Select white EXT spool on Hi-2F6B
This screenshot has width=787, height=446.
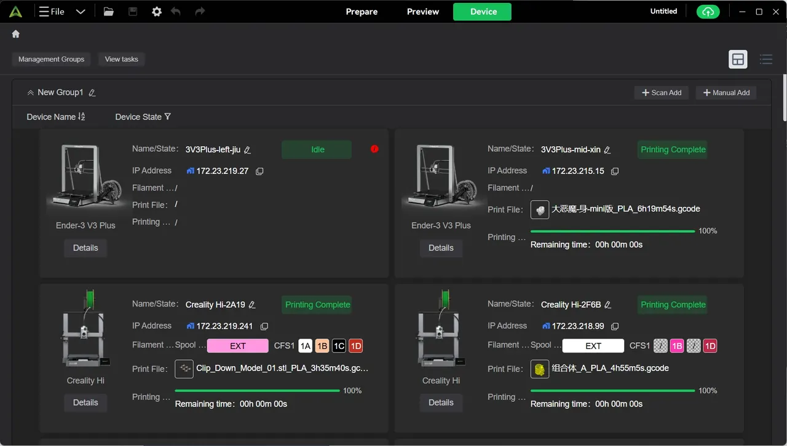(x=593, y=346)
